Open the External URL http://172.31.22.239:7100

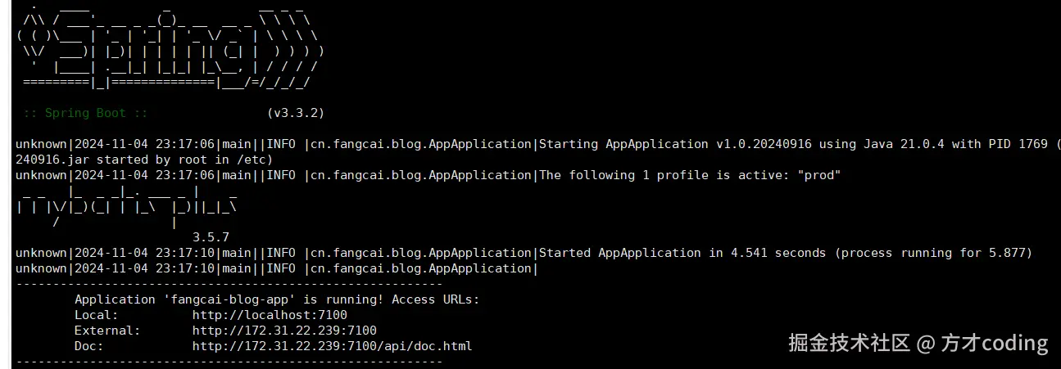coord(284,331)
